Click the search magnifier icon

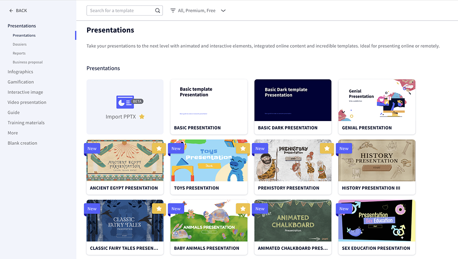pyautogui.click(x=158, y=11)
